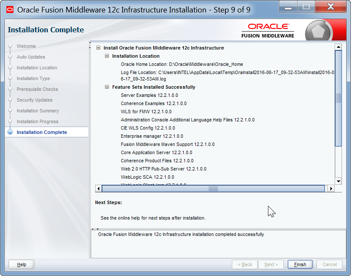Click vertical scrollbar down arrow
Screen dimensions: 351x276
338,181
